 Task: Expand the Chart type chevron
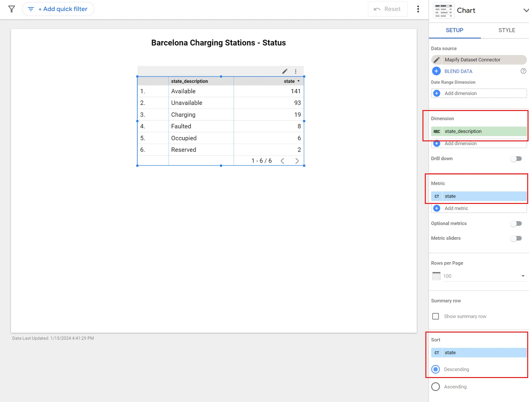click(x=526, y=10)
